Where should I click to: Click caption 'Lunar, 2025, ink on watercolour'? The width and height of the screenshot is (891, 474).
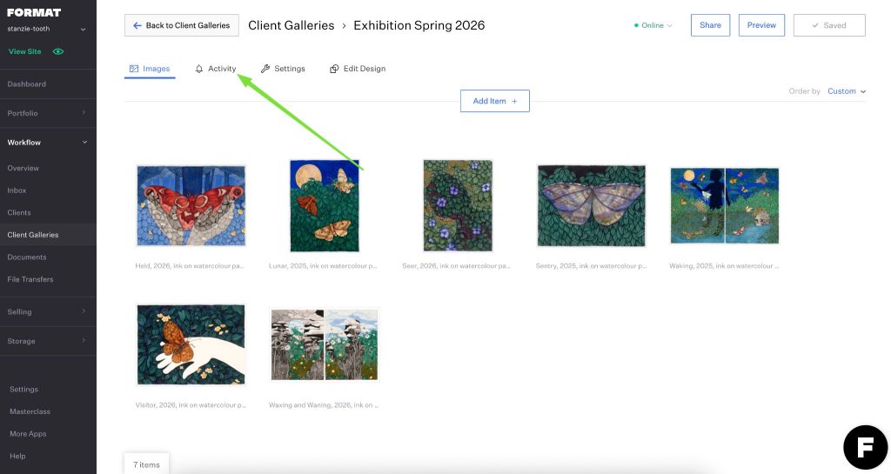point(323,265)
